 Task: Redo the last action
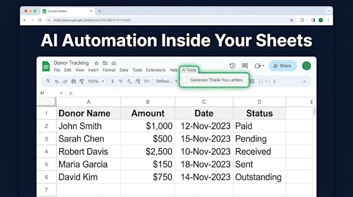pos(65,81)
